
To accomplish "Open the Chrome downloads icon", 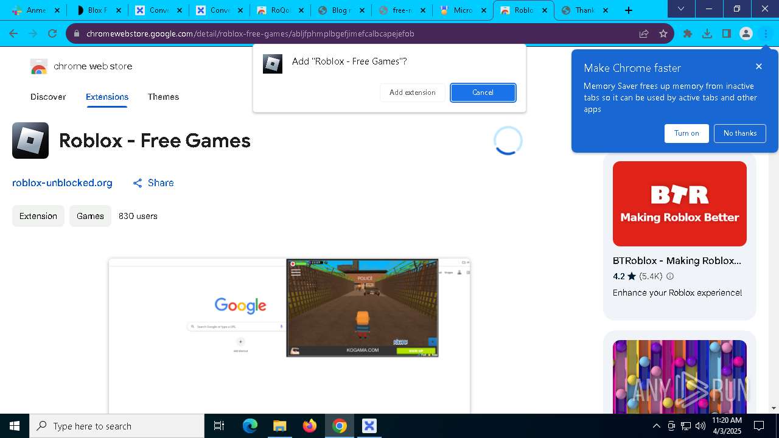I will click(x=707, y=33).
